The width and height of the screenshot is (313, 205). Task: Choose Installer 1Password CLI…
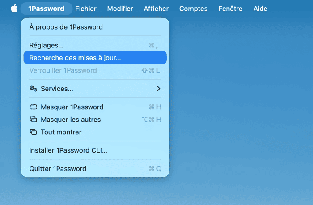click(x=95, y=150)
